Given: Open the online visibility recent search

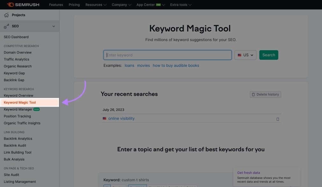Looking at the screenshot, I should point(121,118).
